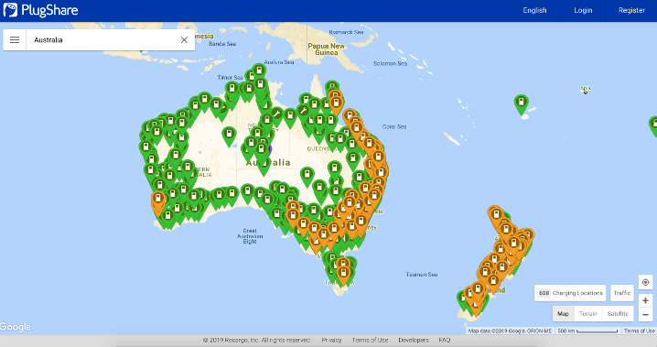Click the PlugShare logo
This screenshot has width=657, height=347.
tap(40, 10)
